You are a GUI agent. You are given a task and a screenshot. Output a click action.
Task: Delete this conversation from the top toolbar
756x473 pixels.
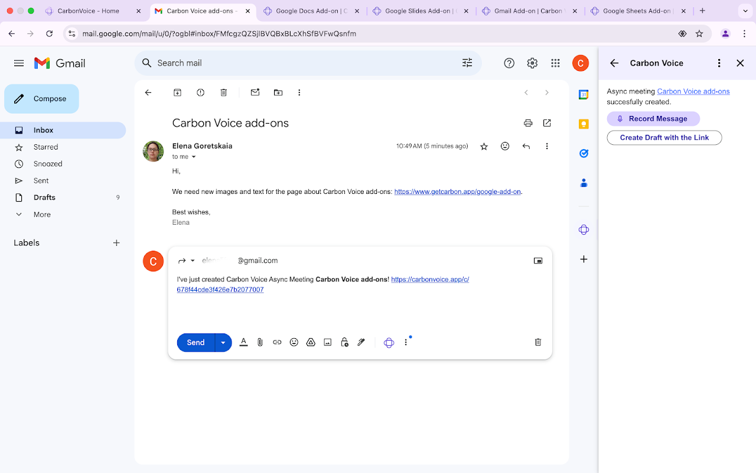click(224, 92)
